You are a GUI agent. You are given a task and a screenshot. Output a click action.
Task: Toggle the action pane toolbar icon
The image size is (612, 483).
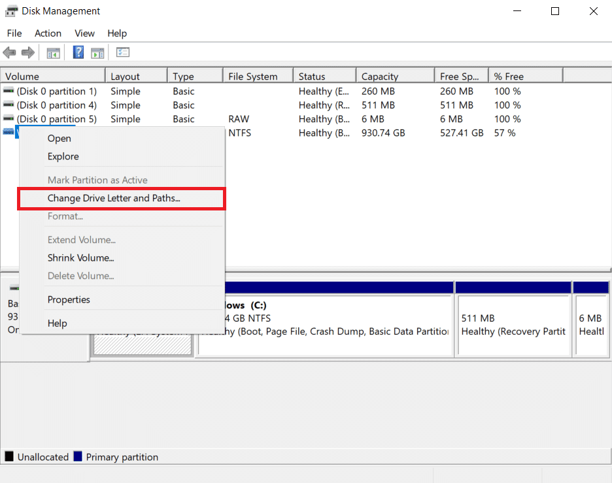click(x=97, y=53)
